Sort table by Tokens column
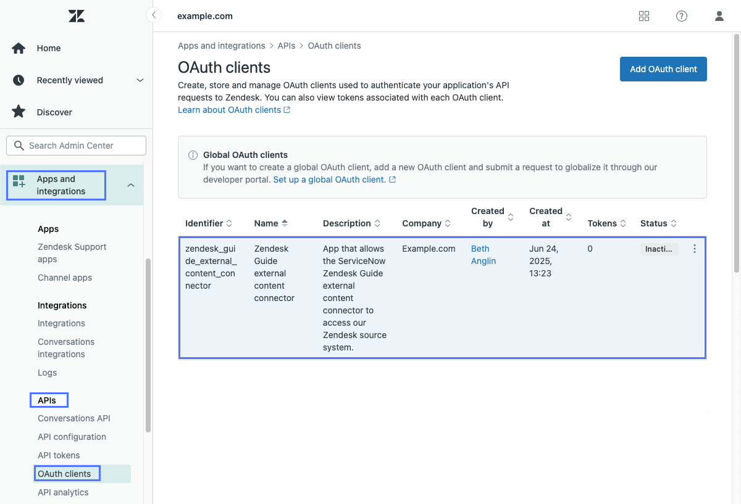741x504 pixels. coord(607,223)
